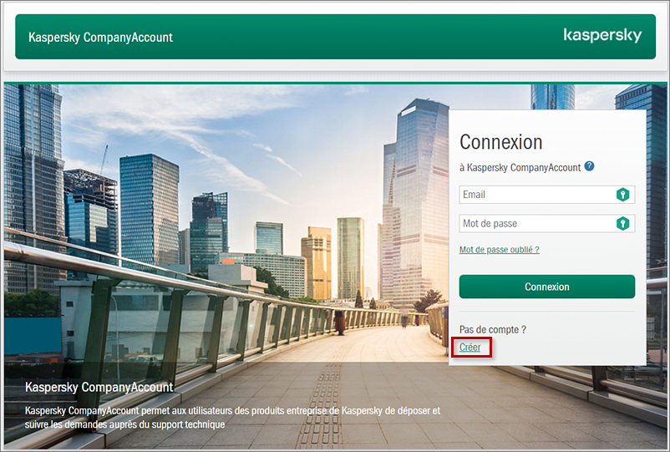Open the Kaspersky logo in header
The height and width of the screenshot is (452, 670).
pos(602,35)
